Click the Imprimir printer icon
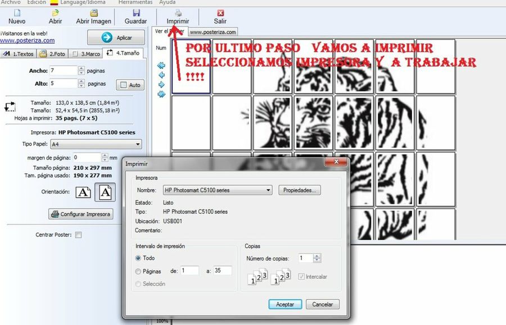This screenshot has height=325, width=506. tap(178, 12)
